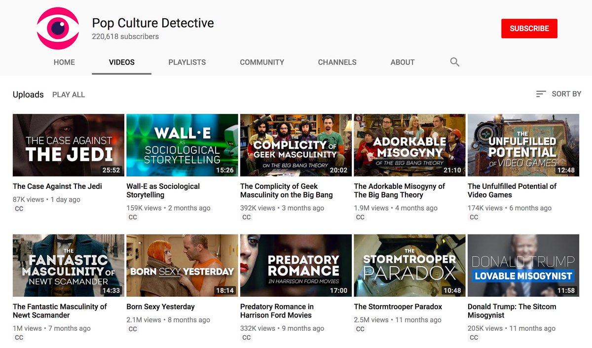This screenshot has height=348, width=592.
Task: Play the Born Sexy Yesterday thumbnail
Action: pos(182,266)
